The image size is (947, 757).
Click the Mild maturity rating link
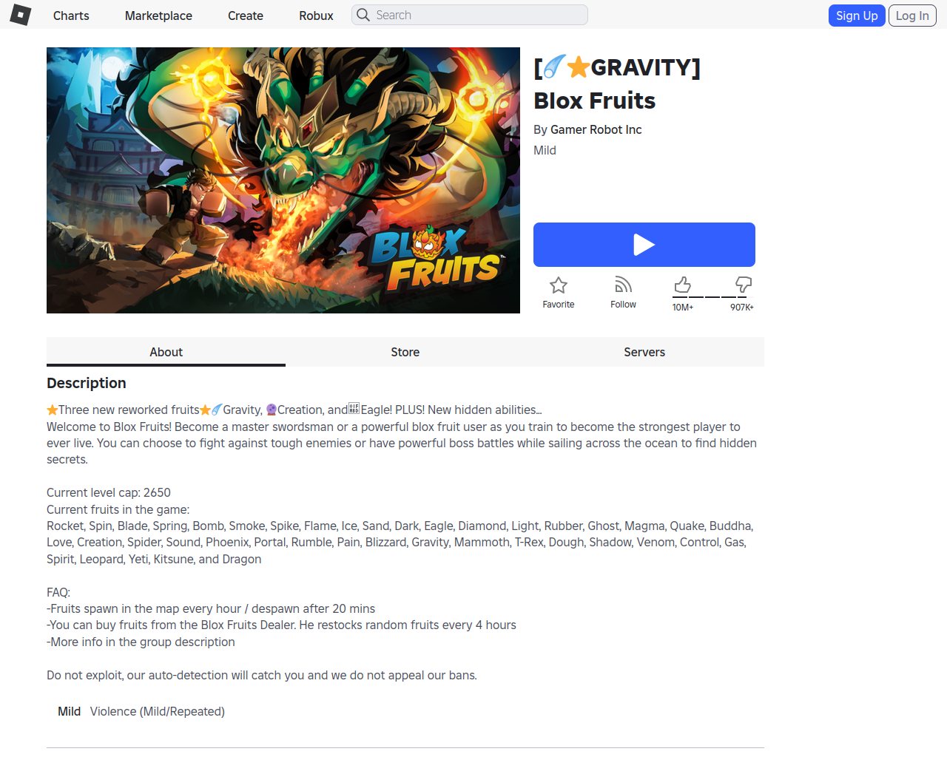[x=545, y=150]
